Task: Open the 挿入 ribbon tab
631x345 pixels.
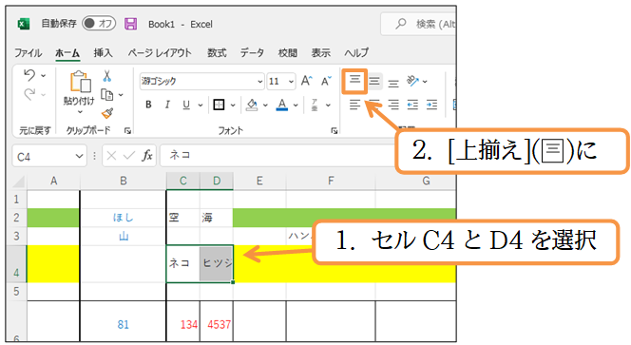Action: [103, 52]
